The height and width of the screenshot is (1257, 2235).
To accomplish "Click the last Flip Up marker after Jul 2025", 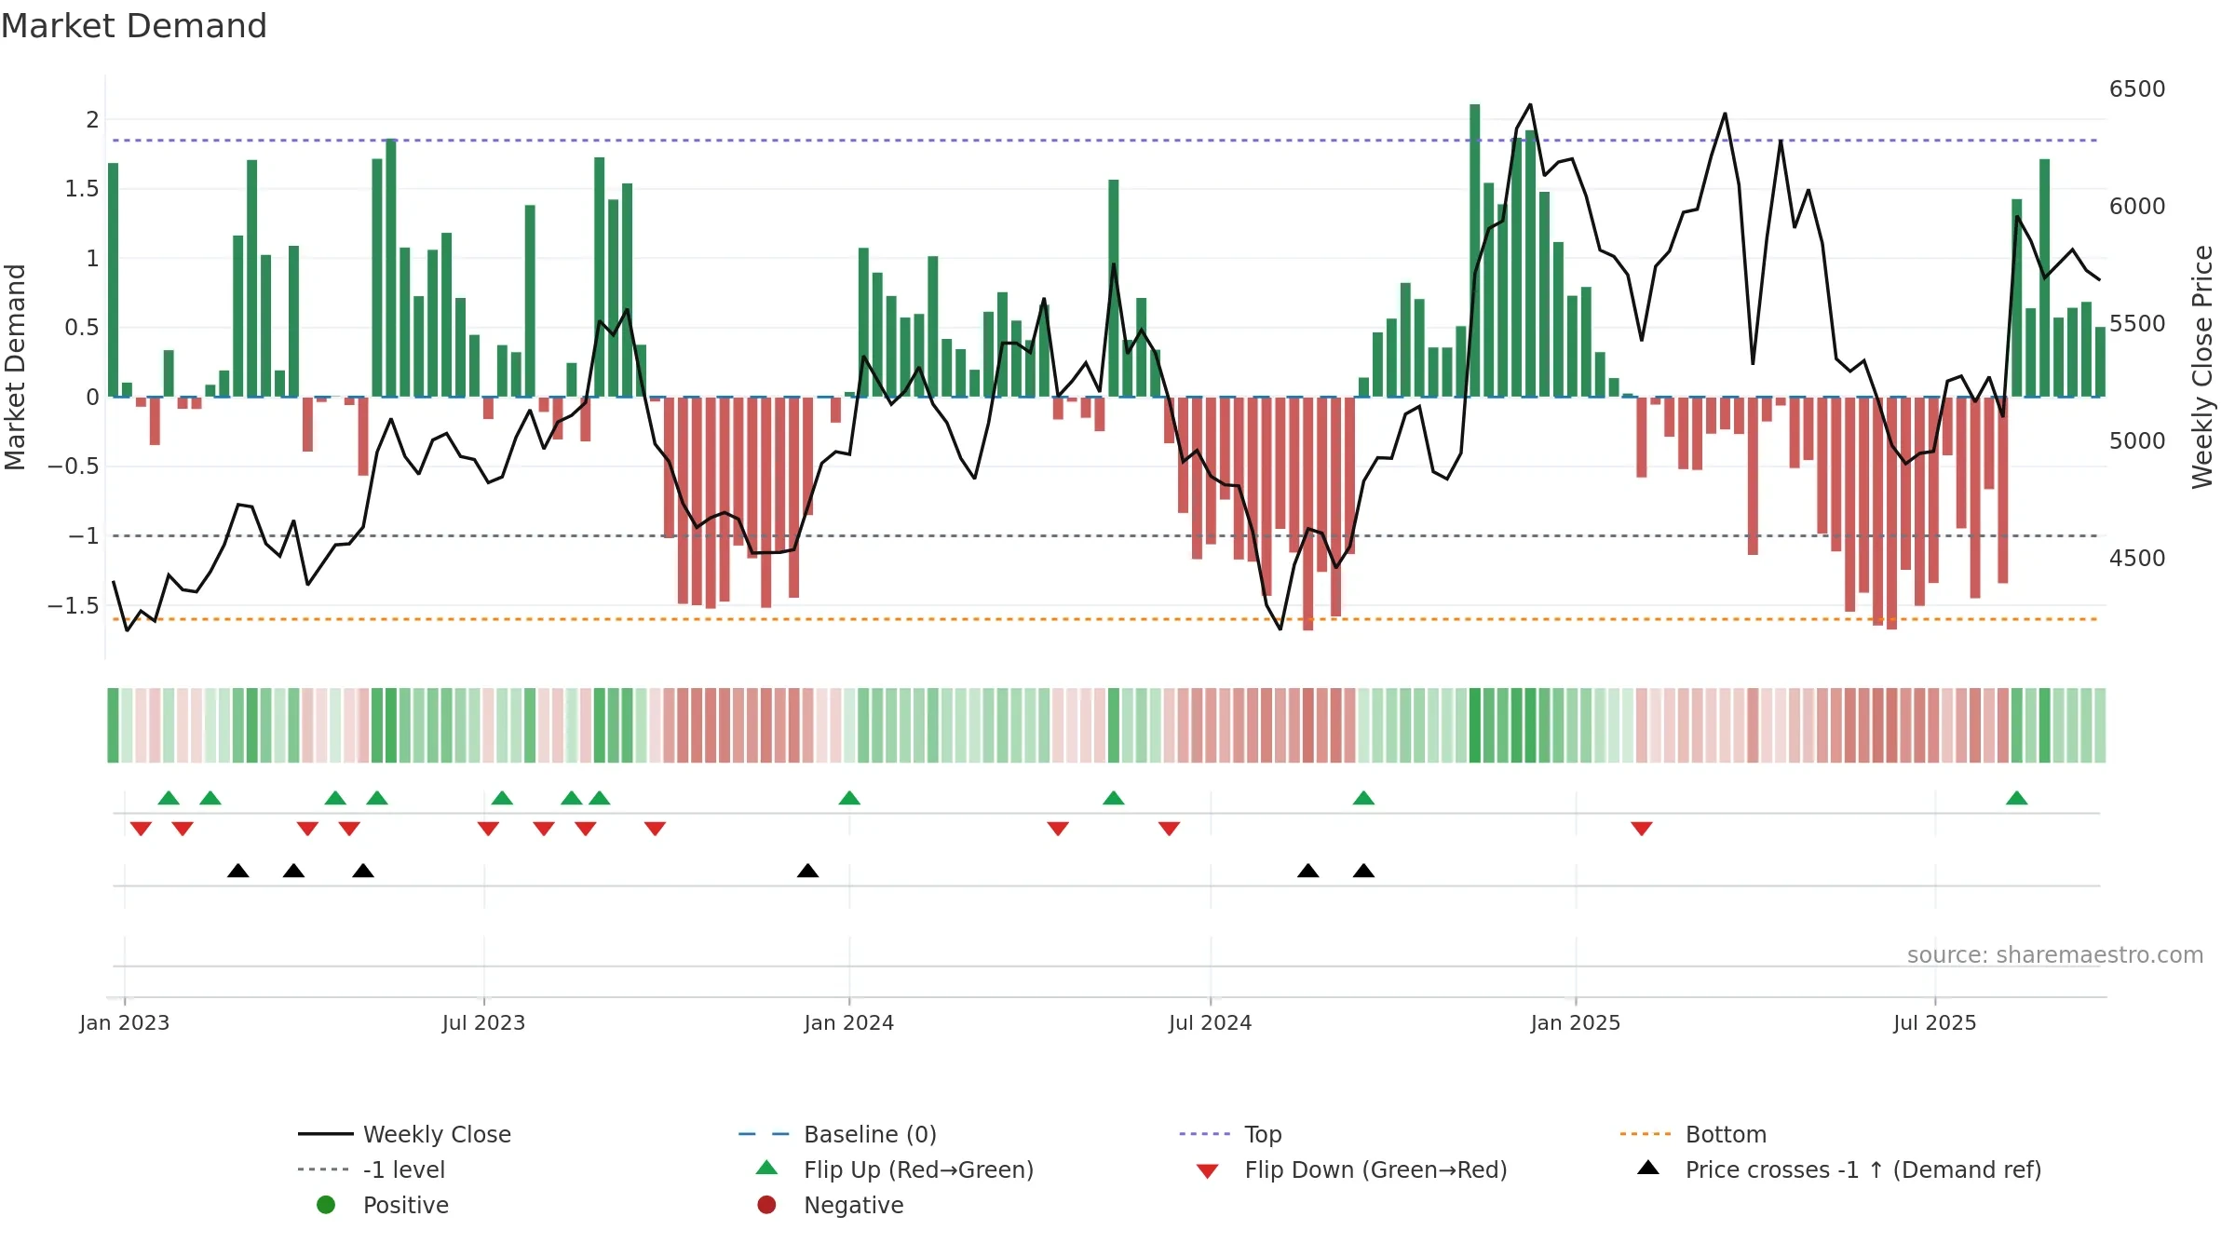I will (2017, 798).
